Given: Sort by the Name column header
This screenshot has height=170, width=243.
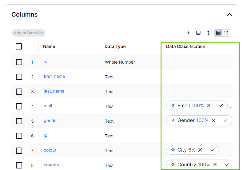Looking at the screenshot, I should click(x=49, y=46).
